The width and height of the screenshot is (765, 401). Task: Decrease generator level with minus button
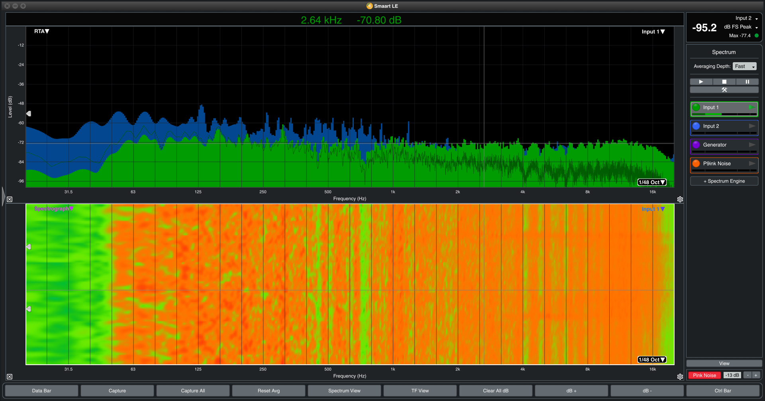point(748,375)
